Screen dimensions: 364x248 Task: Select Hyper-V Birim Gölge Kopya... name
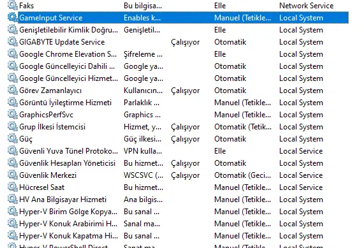pyautogui.click(x=68, y=212)
